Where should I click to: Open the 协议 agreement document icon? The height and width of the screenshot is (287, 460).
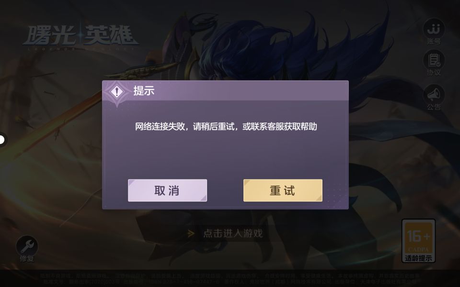[434, 60]
